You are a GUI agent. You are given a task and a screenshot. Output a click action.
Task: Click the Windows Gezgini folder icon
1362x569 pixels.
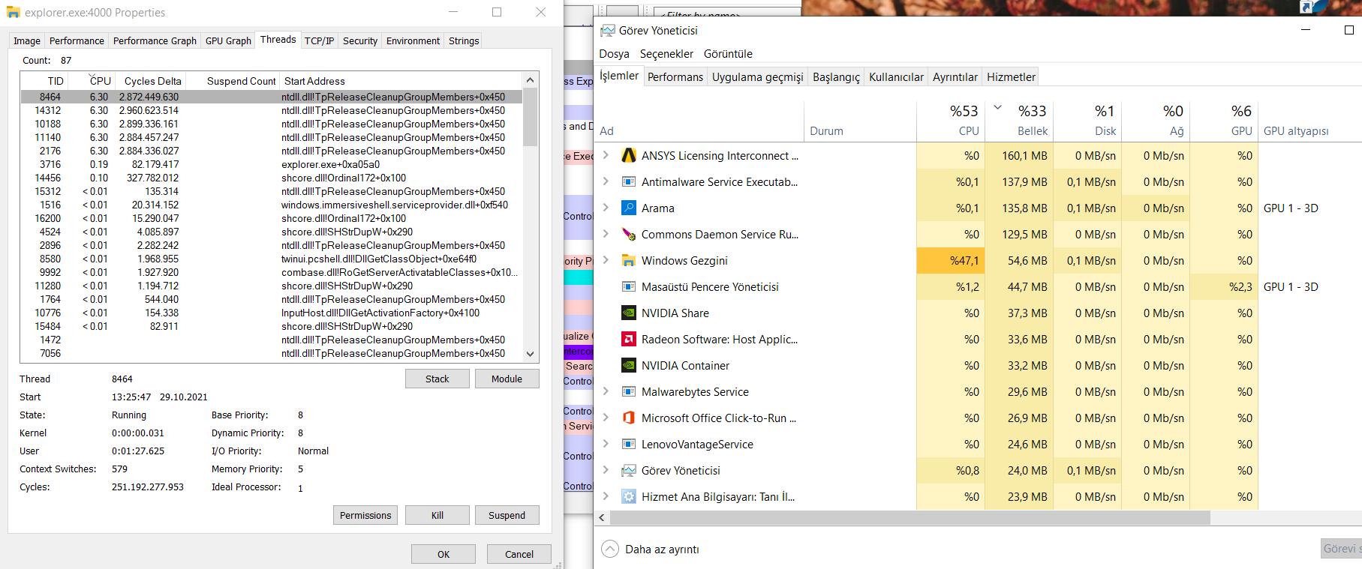tap(629, 261)
